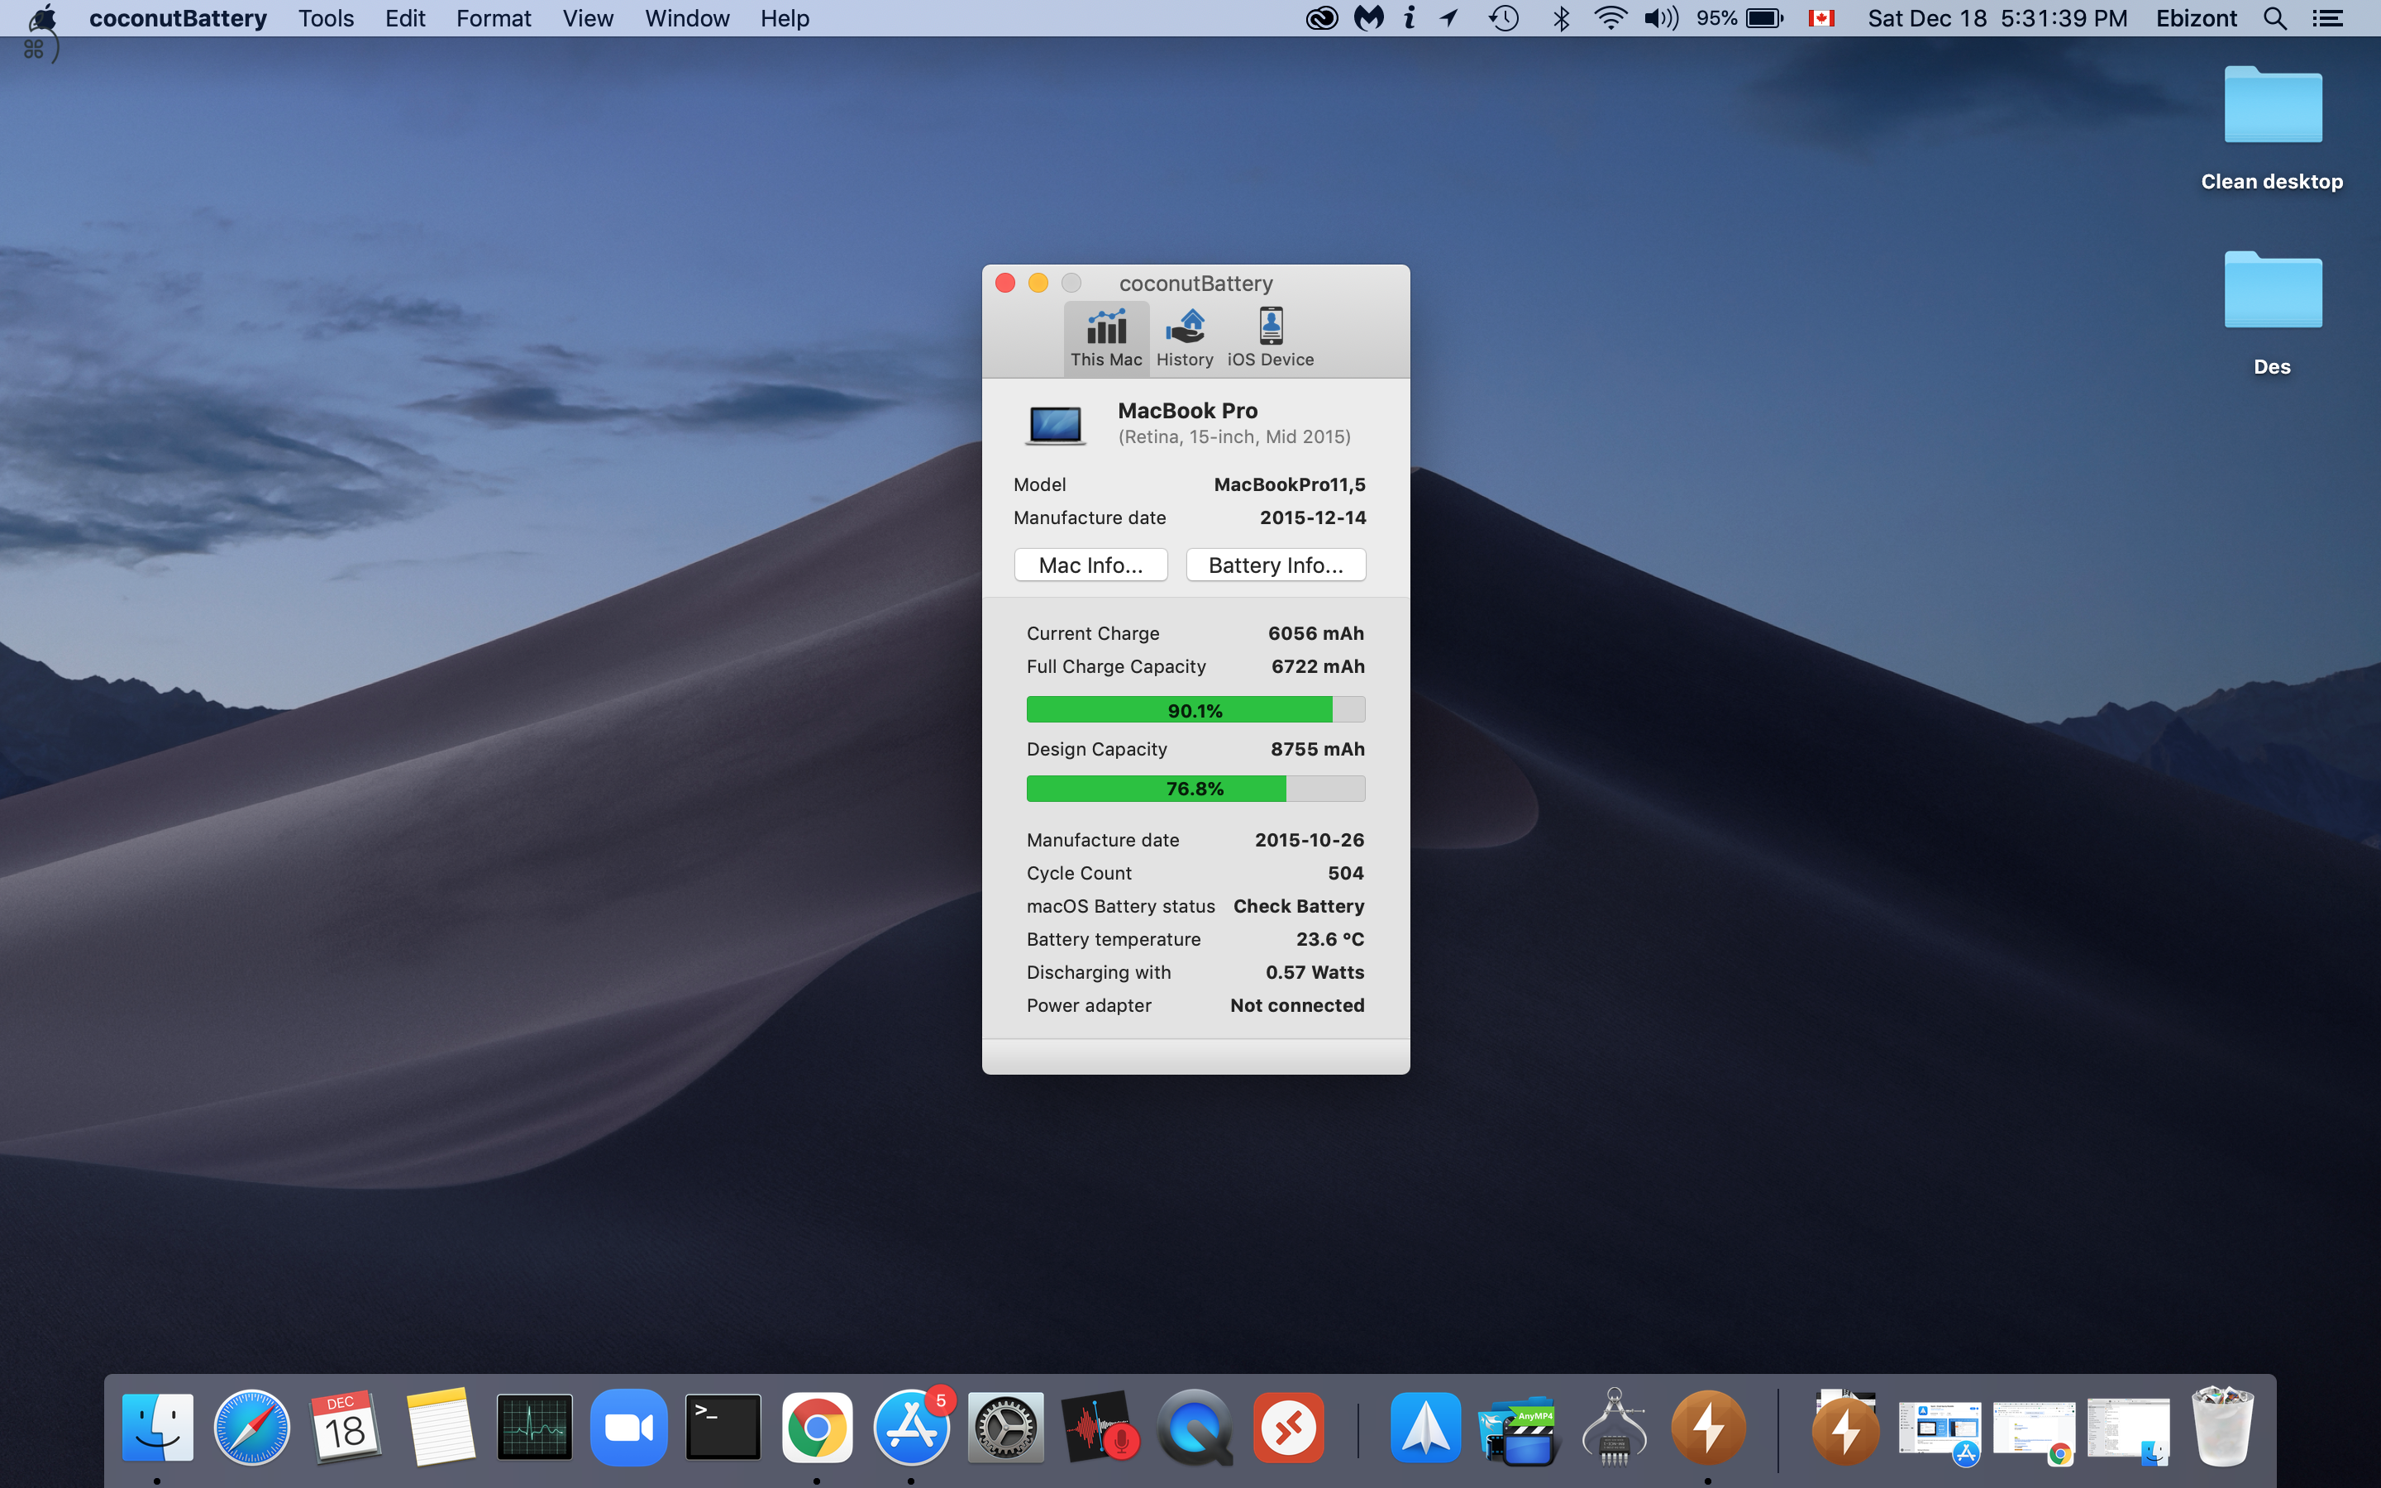This screenshot has height=1488, width=2381.
Task: Switch to History tab in coconutBattery
Action: (1183, 334)
